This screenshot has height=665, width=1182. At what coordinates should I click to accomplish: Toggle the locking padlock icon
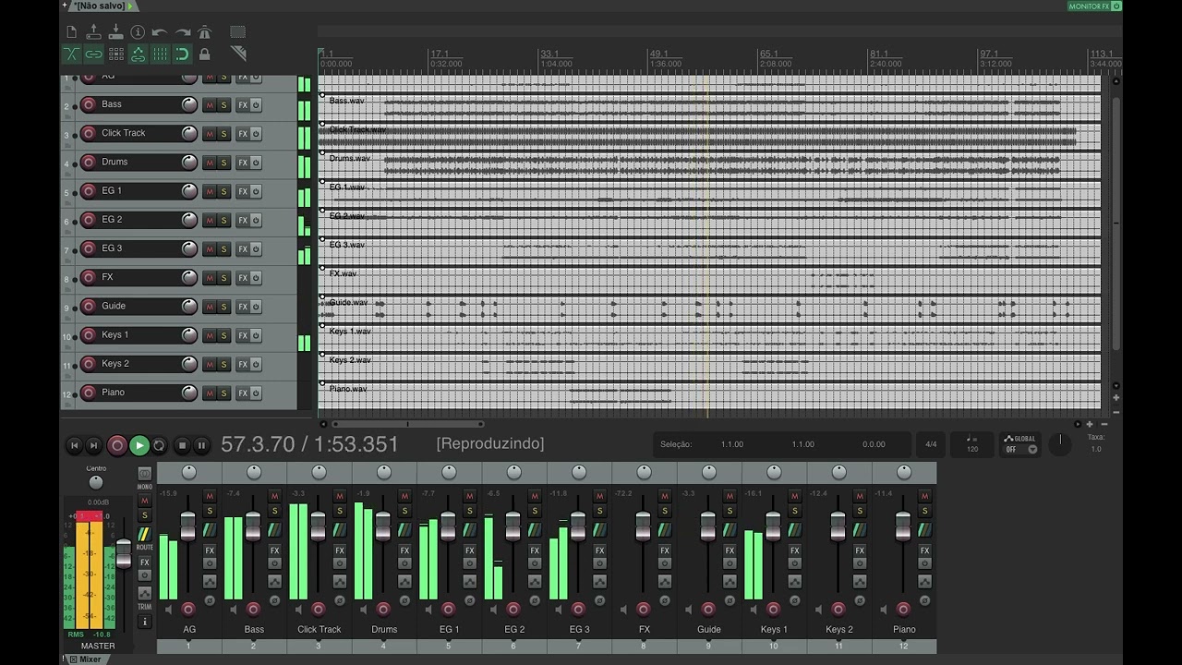pyautogui.click(x=205, y=54)
